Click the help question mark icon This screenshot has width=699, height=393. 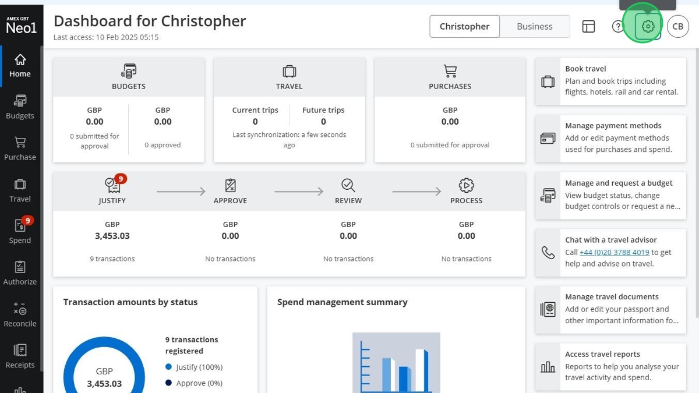point(617,26)
